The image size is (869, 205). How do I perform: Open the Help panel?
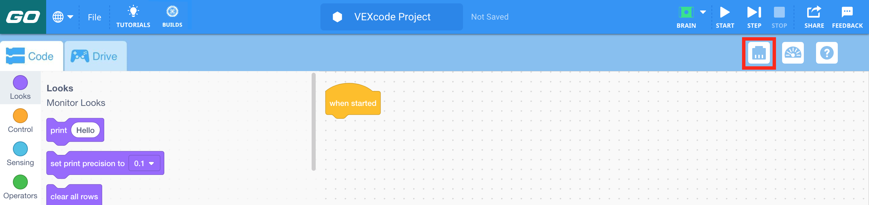[827, 53]
